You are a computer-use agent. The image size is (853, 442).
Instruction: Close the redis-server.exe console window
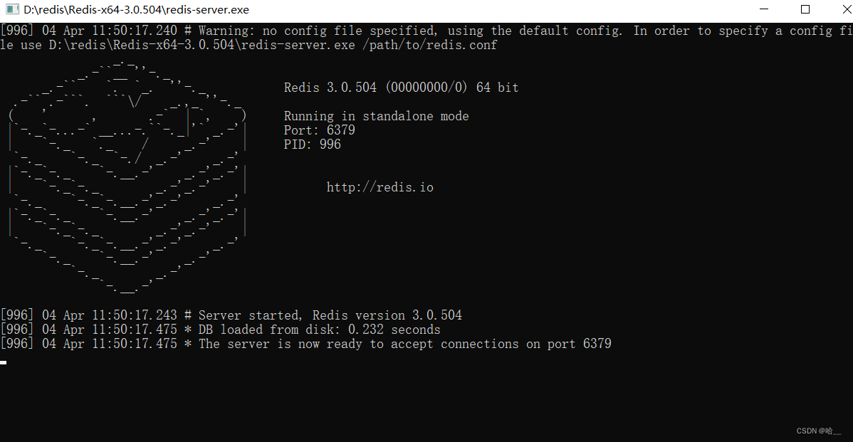tap(846, 9)
